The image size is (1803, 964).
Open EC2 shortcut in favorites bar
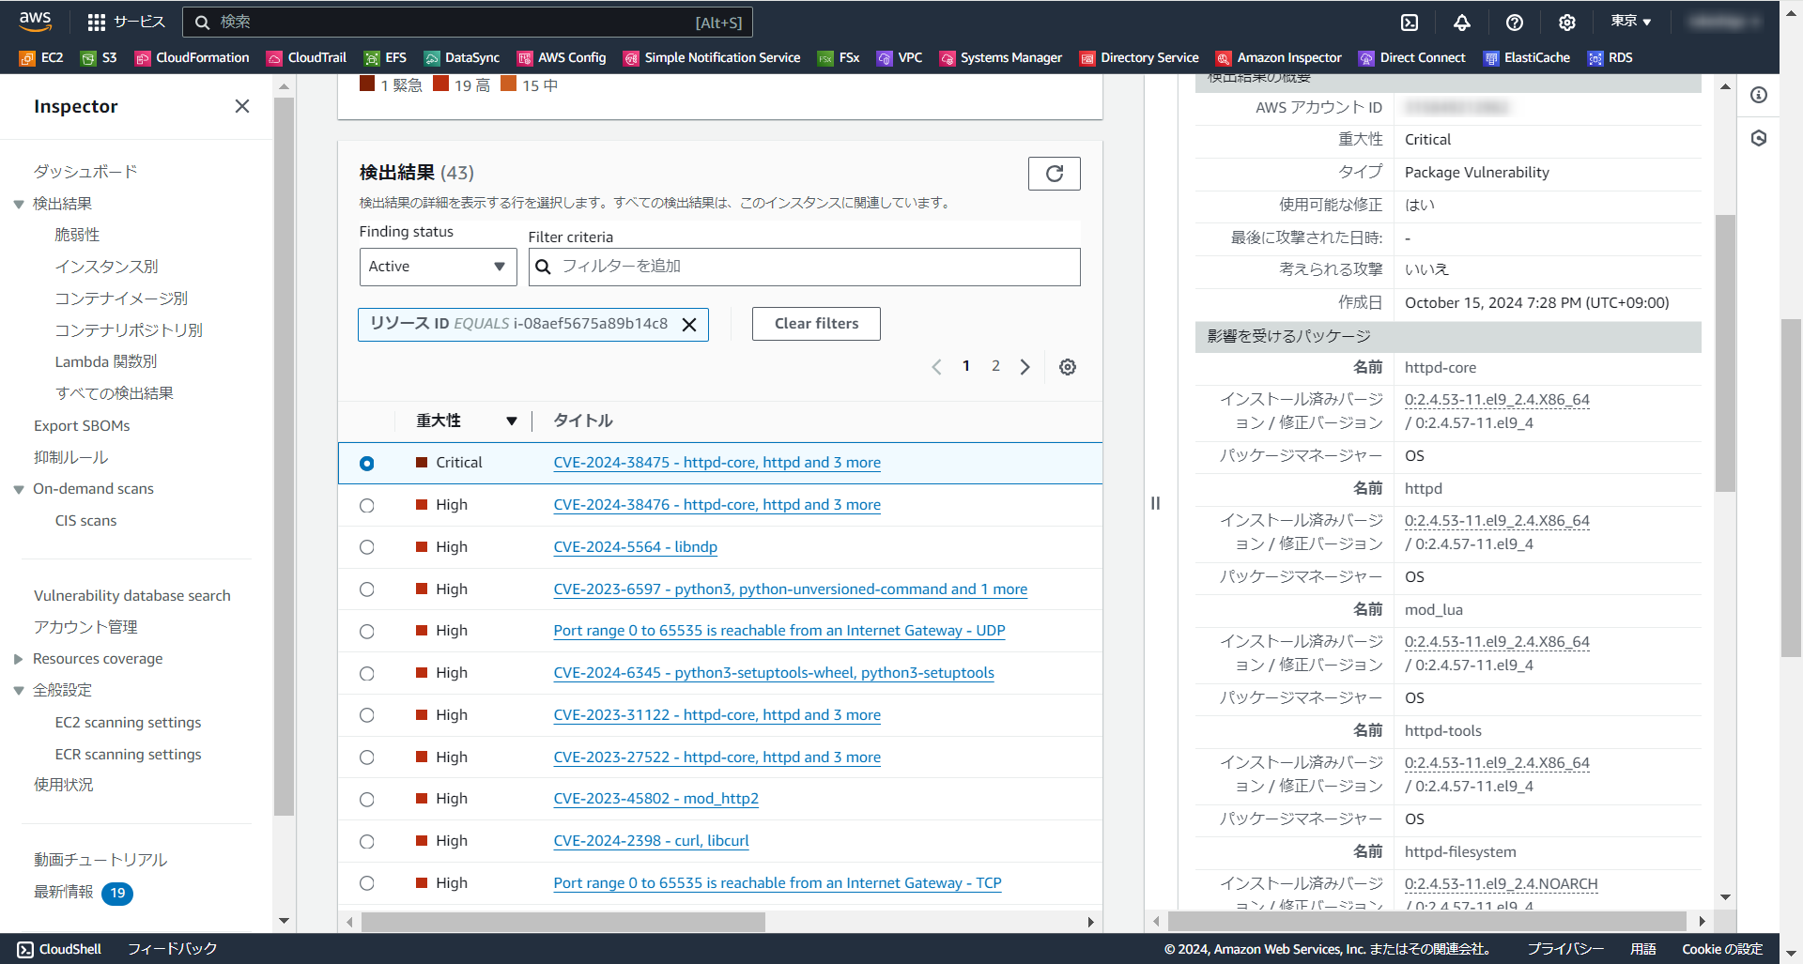coord(41,57)
